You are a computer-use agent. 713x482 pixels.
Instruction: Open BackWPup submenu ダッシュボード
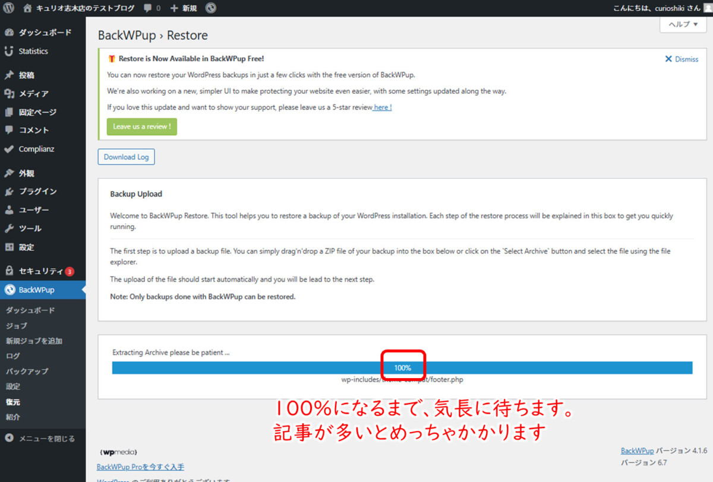pyautogui.click(x=30, y=310)
